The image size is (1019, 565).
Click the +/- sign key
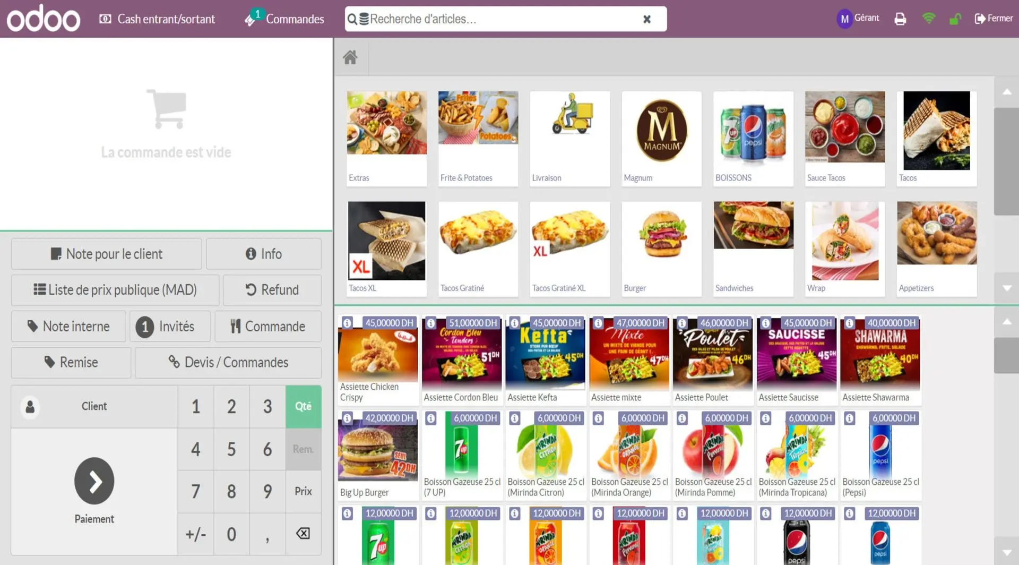pos(196,534)
